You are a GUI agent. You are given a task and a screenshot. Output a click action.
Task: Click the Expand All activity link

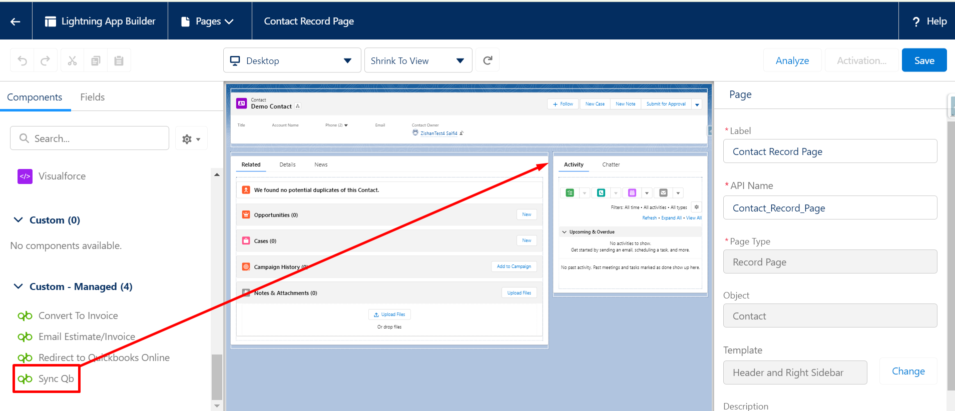(x=671, y=218)
